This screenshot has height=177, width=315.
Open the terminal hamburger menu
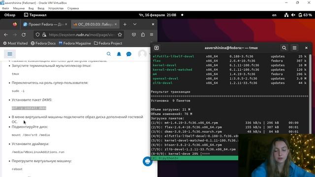pos(294,48)
